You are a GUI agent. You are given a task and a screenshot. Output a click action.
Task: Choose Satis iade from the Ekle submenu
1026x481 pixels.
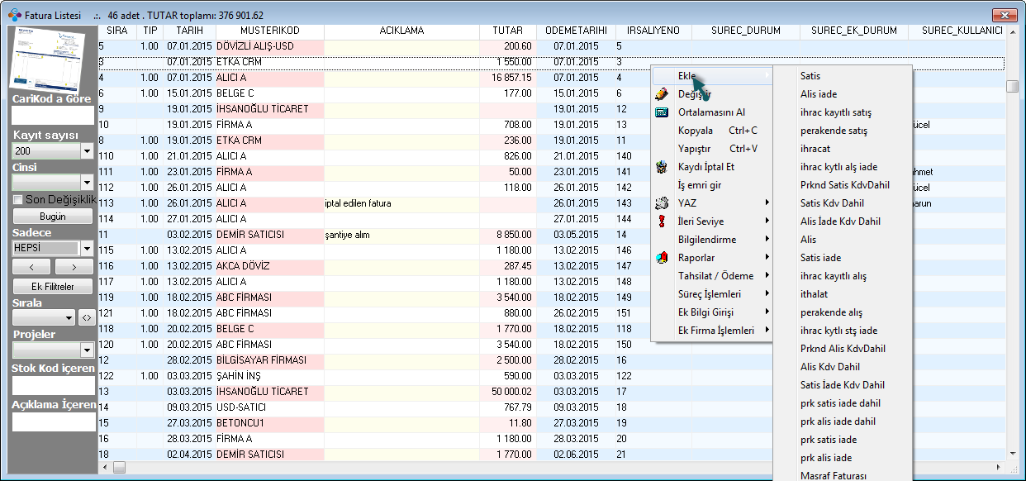point(843,258)
